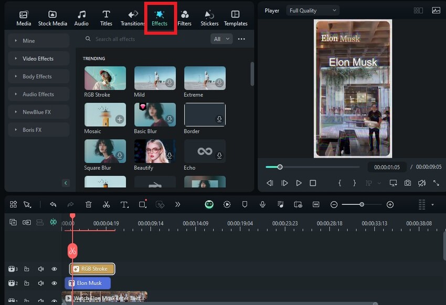Enter fullscreen preview with expand icon
Screen dimensions: 446x305
point(436,183)
